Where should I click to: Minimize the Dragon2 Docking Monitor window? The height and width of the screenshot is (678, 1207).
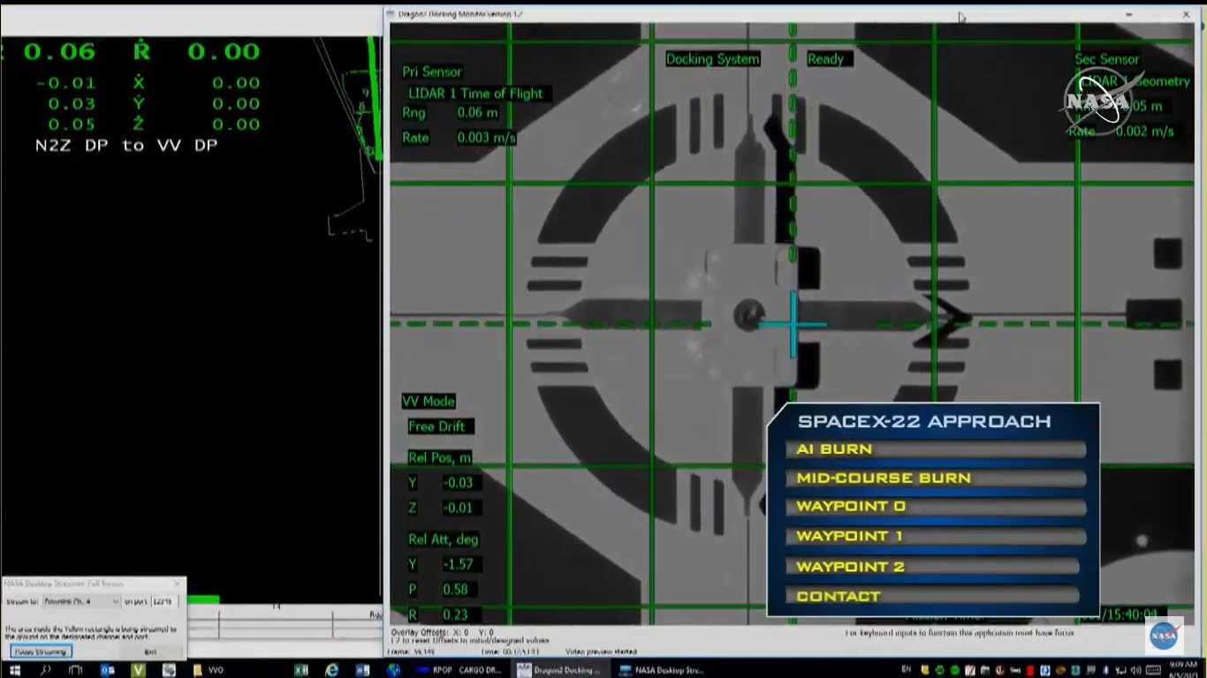pos(1128,14)
